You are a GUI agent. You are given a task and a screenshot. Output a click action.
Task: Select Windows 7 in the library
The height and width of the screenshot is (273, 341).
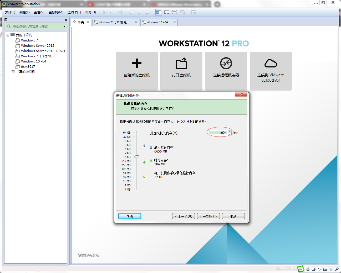29,40
